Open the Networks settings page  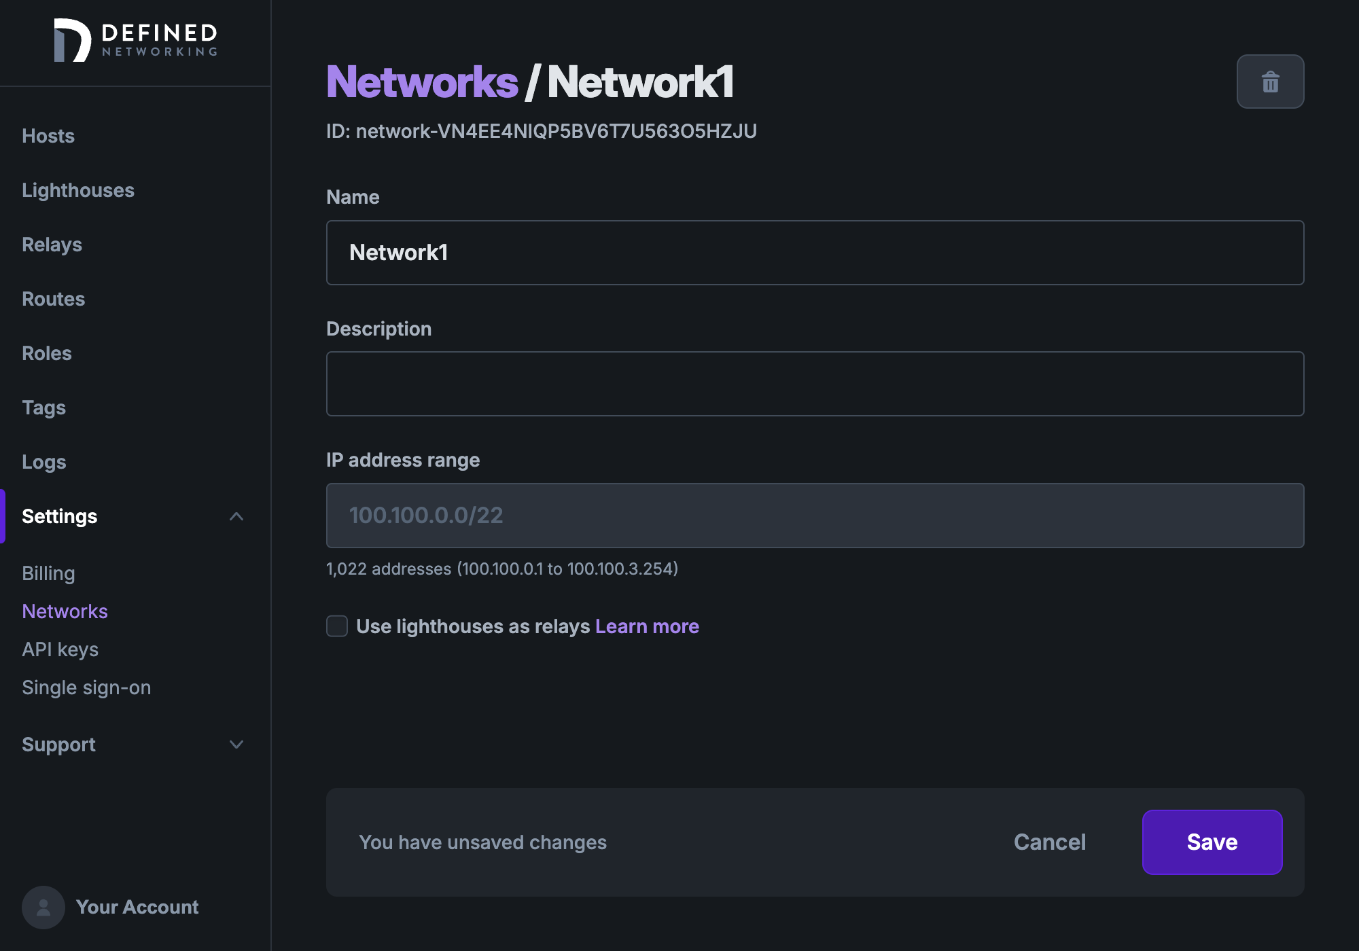click(x=65, y=611)
